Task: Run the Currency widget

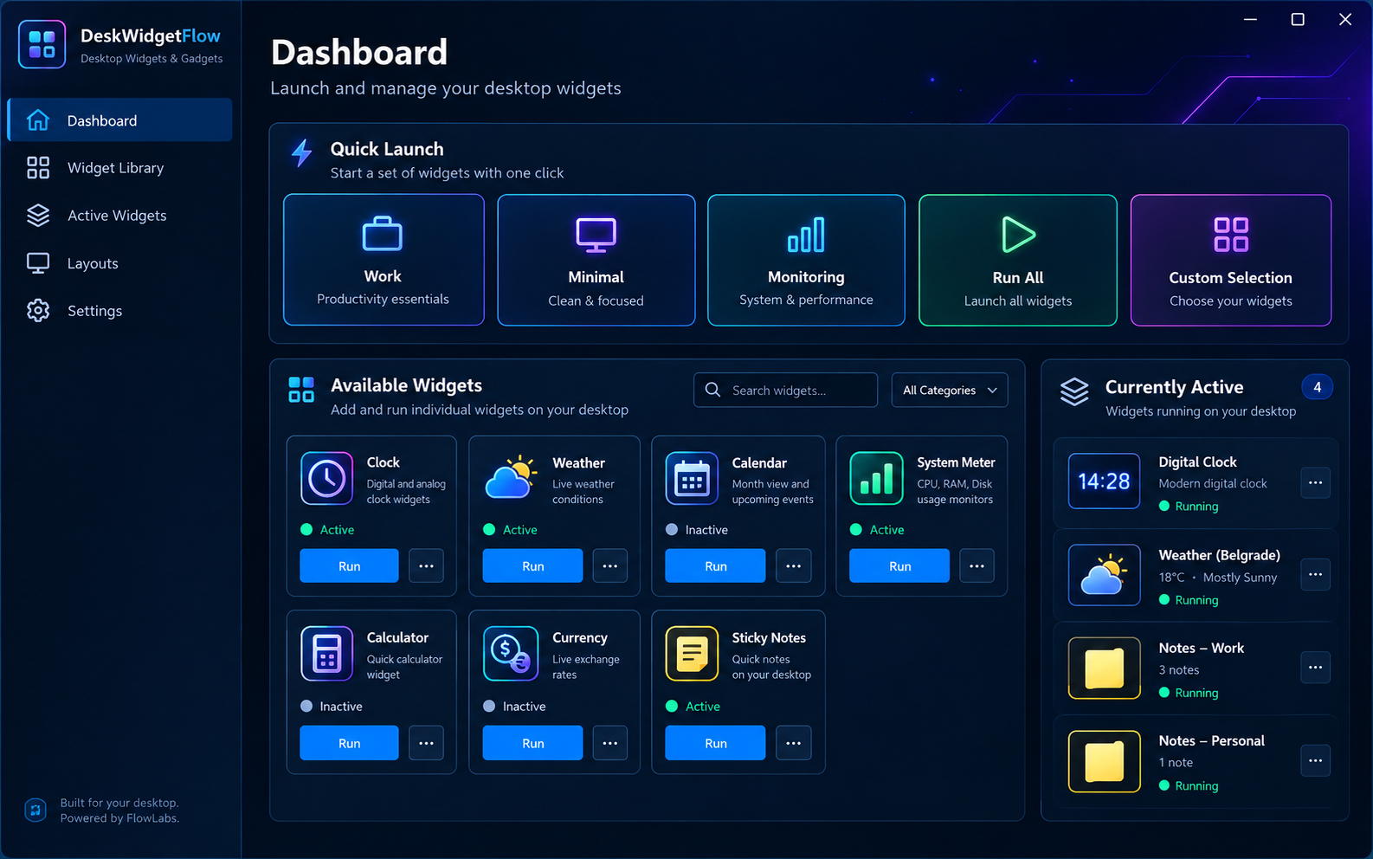Action: pyautogui.click(x=532, y=743)
